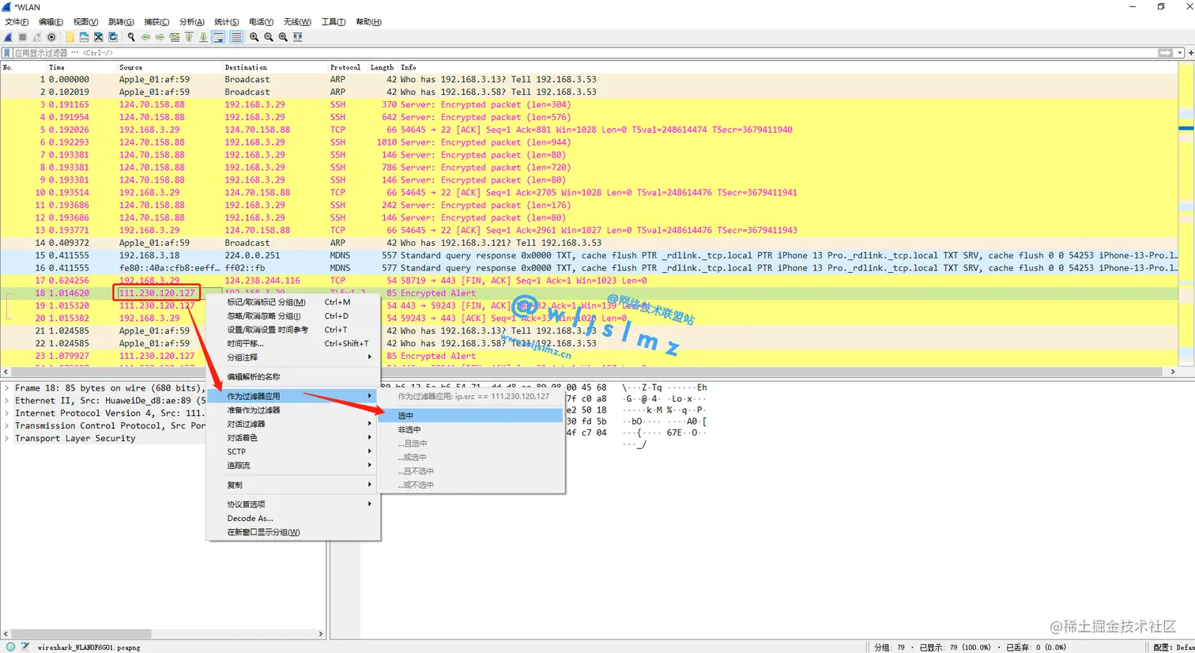
Task: Zoom in the main window text
Action: pos(254,37)
